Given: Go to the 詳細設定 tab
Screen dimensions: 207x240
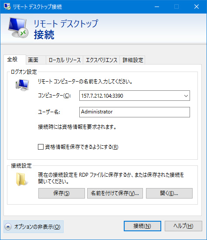Looking at the screenshot, I should [x=132, y=60].
